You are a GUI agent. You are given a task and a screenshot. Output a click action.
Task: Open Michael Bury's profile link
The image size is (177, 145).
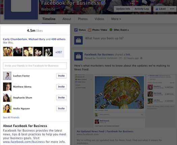tap(37, 39)
